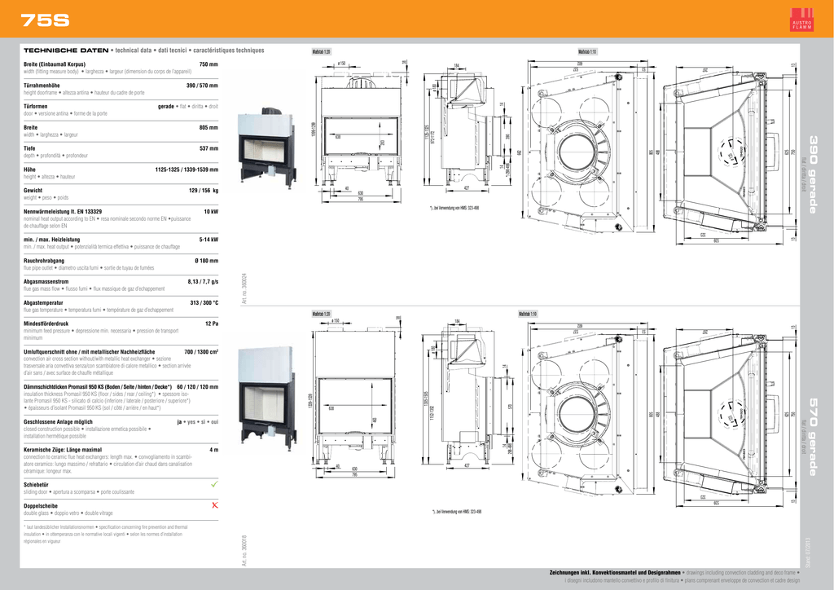Image resolution: width=834 pixels, height=590 pixels.
Task: Click the green checkmark next to Schiebetür
Action: click(214, 484)
